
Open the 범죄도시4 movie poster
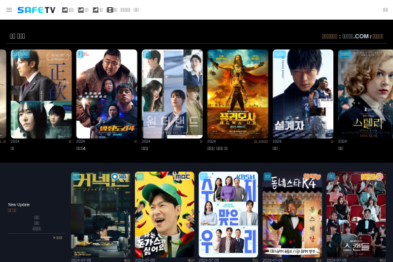click(107, 94)
